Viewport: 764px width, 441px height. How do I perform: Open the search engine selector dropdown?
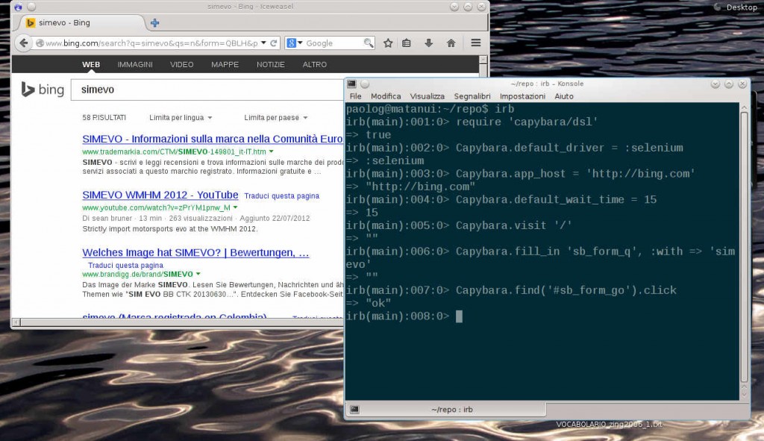[x=294, y=43]
